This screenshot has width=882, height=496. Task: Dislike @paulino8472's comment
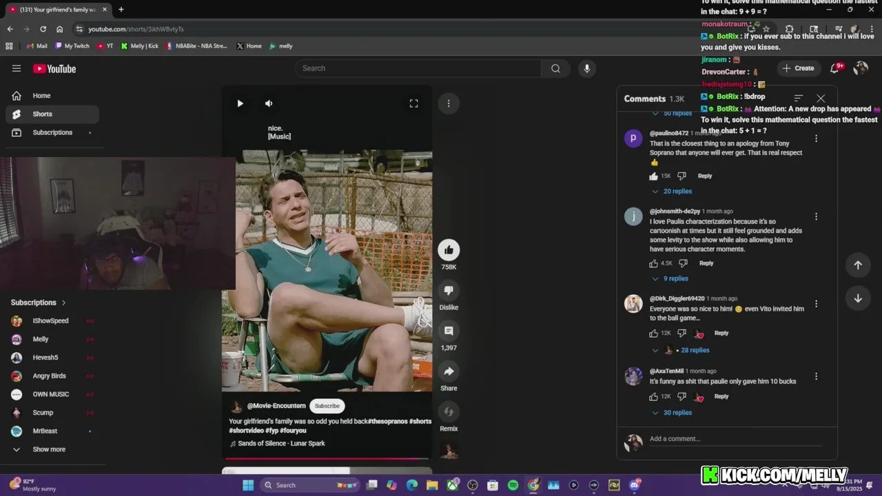(681, 176)
